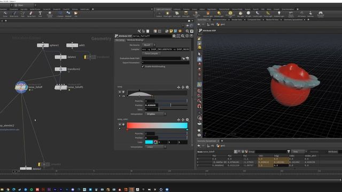Remove selected point from ramp
Screen dimensions: 342x192
(120, 92)
